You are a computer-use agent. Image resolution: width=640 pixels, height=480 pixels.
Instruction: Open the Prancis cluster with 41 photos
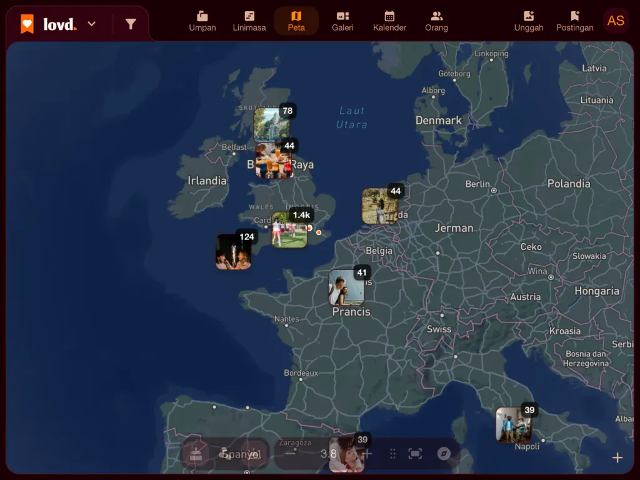(346, 287)
